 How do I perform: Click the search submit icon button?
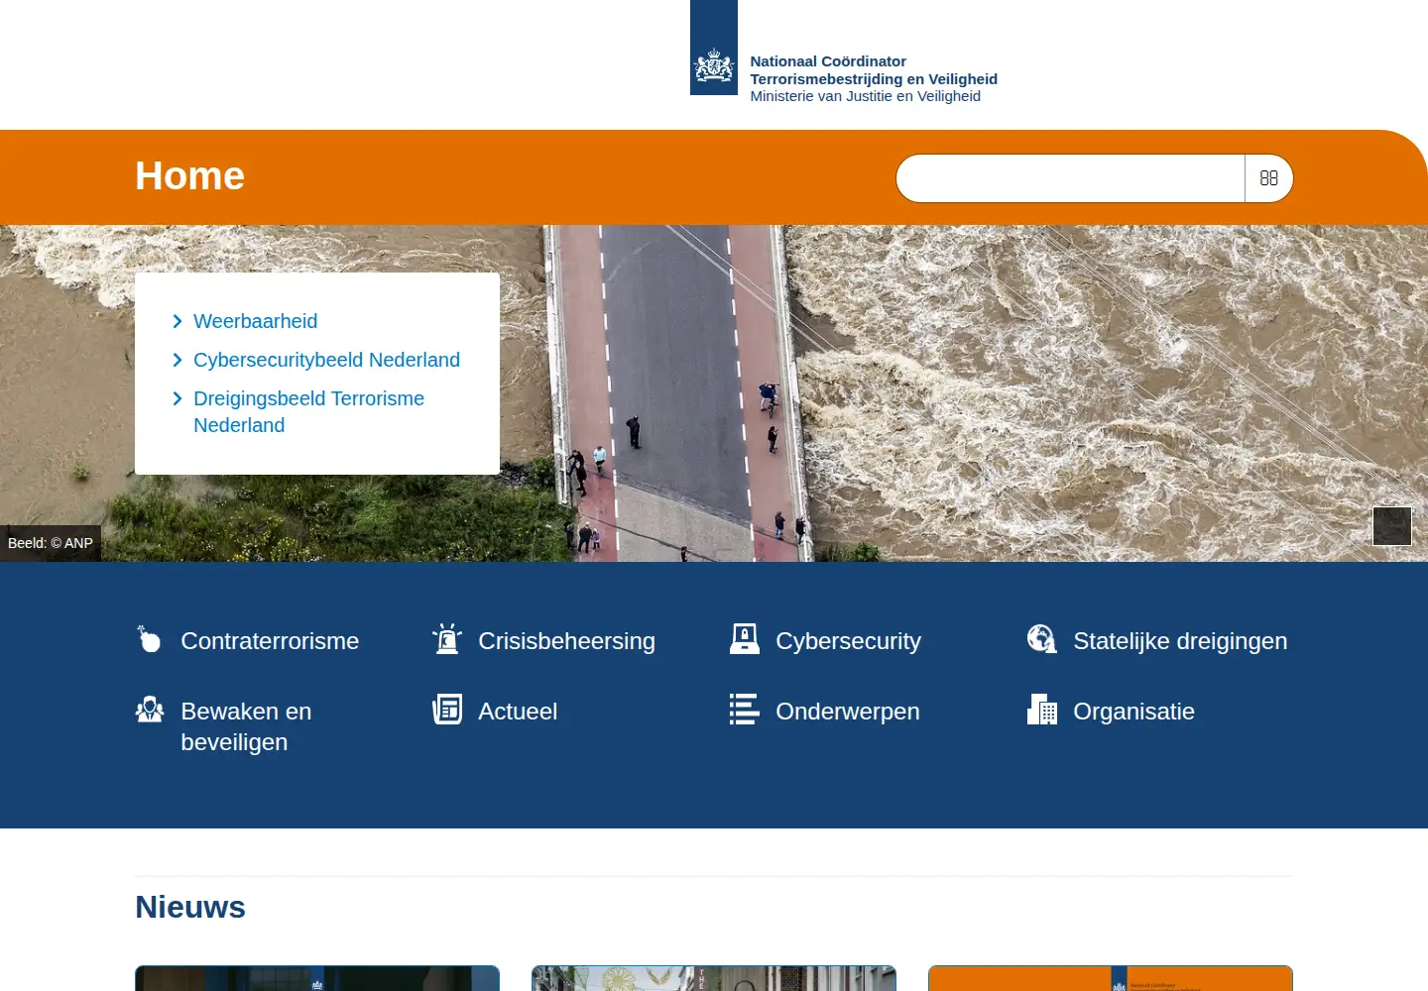click(1269, 178)
